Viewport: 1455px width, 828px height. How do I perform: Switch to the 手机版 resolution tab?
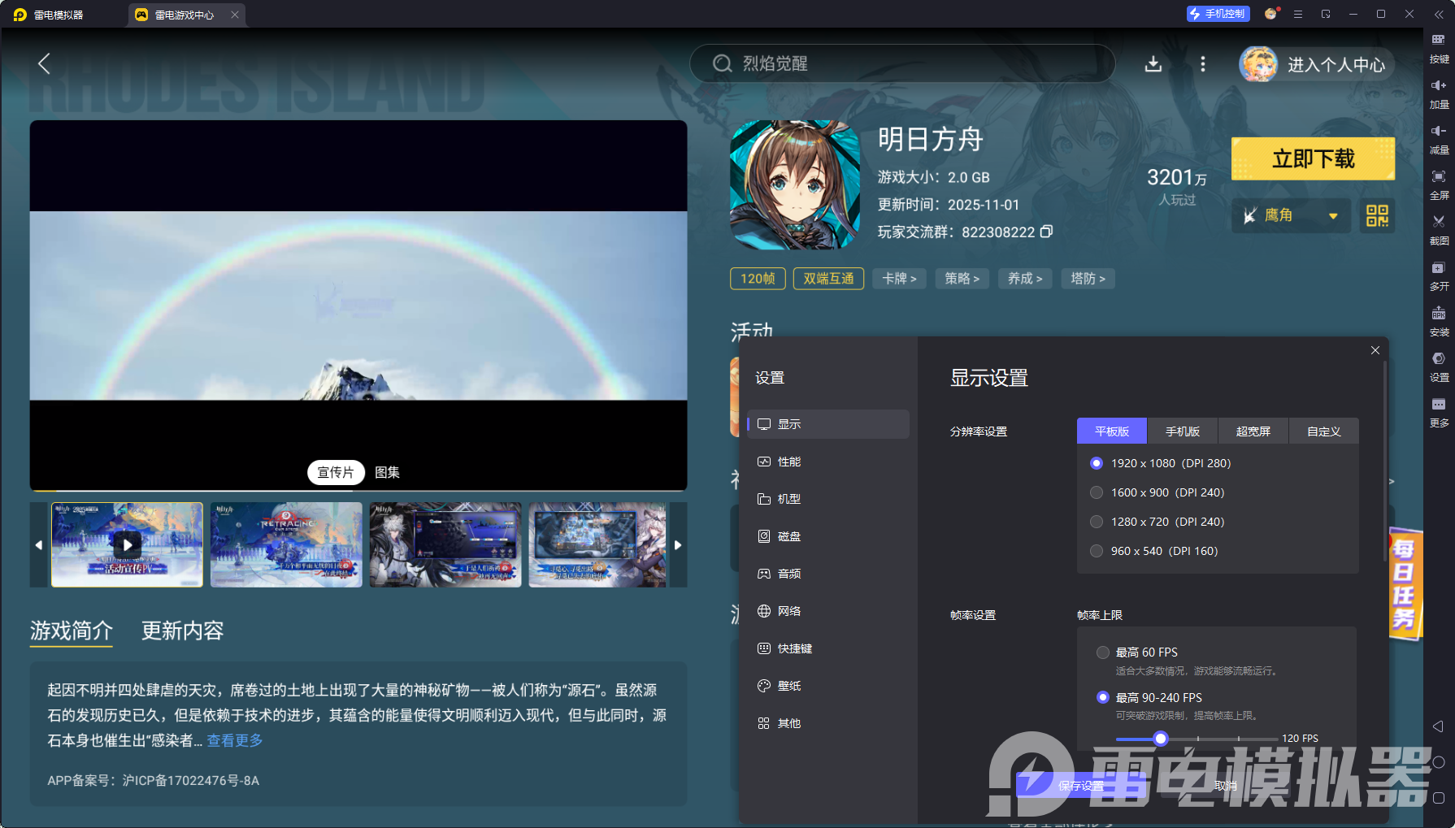1183,431
